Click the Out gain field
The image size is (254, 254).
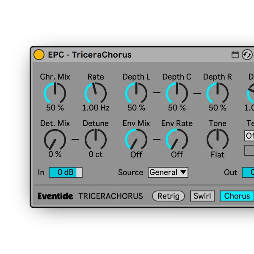pos(248,172)
